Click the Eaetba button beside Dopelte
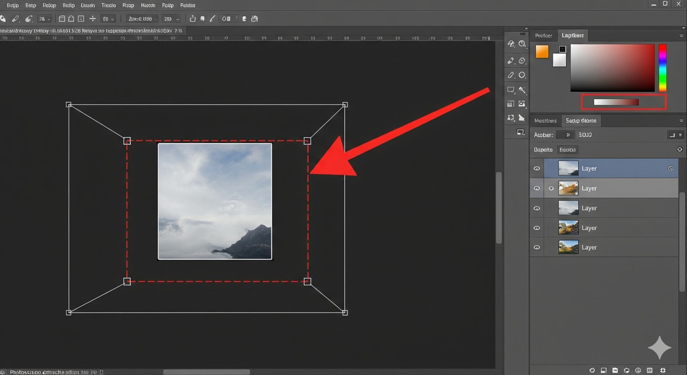The width and height of the screenshot is (687, 375). [x=567, y=150]
